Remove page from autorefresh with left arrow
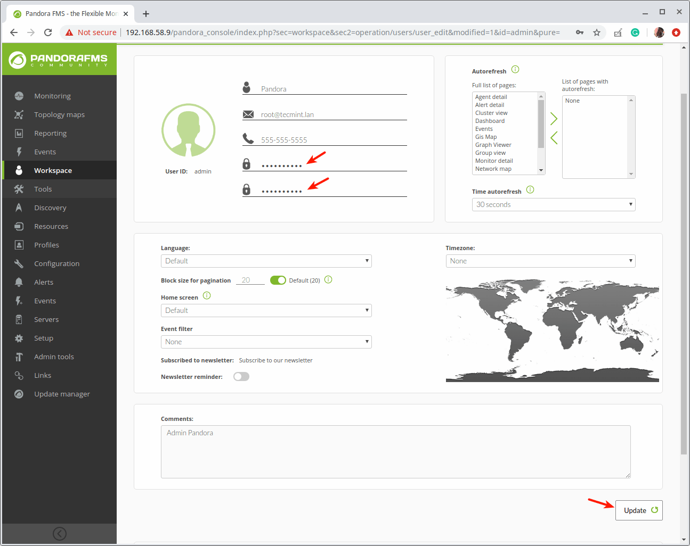 554,138
